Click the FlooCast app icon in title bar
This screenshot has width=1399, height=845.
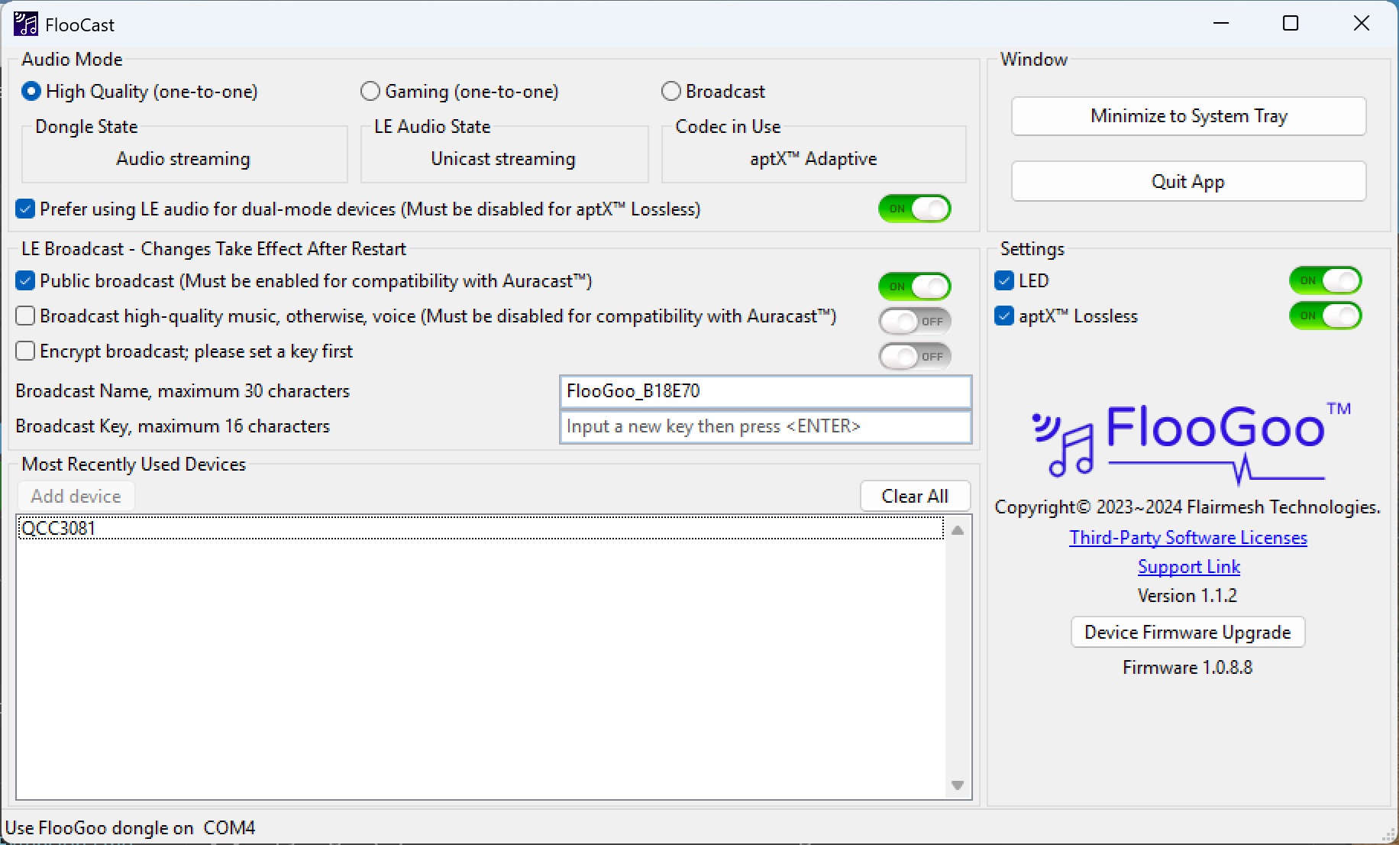point(25,24)
